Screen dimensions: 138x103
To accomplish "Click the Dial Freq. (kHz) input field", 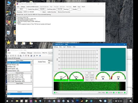I will (60, 9).
